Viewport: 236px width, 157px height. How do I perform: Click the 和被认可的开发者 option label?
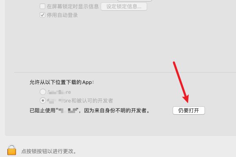point(80,100)
